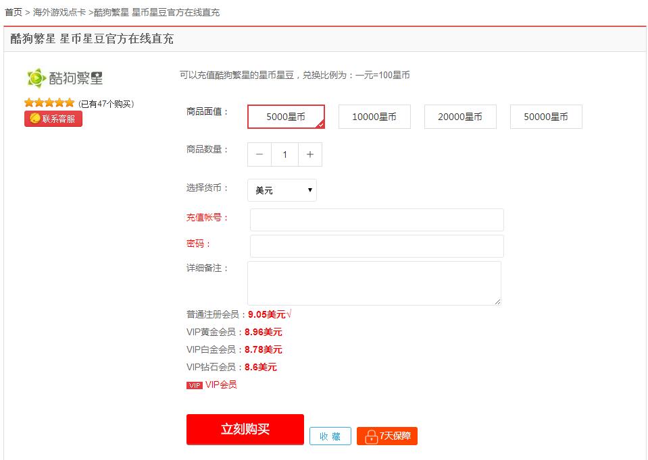The height and width of the screenshot is (460, 648).
Task: Click the 7天保障 guarantee badge
Action: point(387,436)
